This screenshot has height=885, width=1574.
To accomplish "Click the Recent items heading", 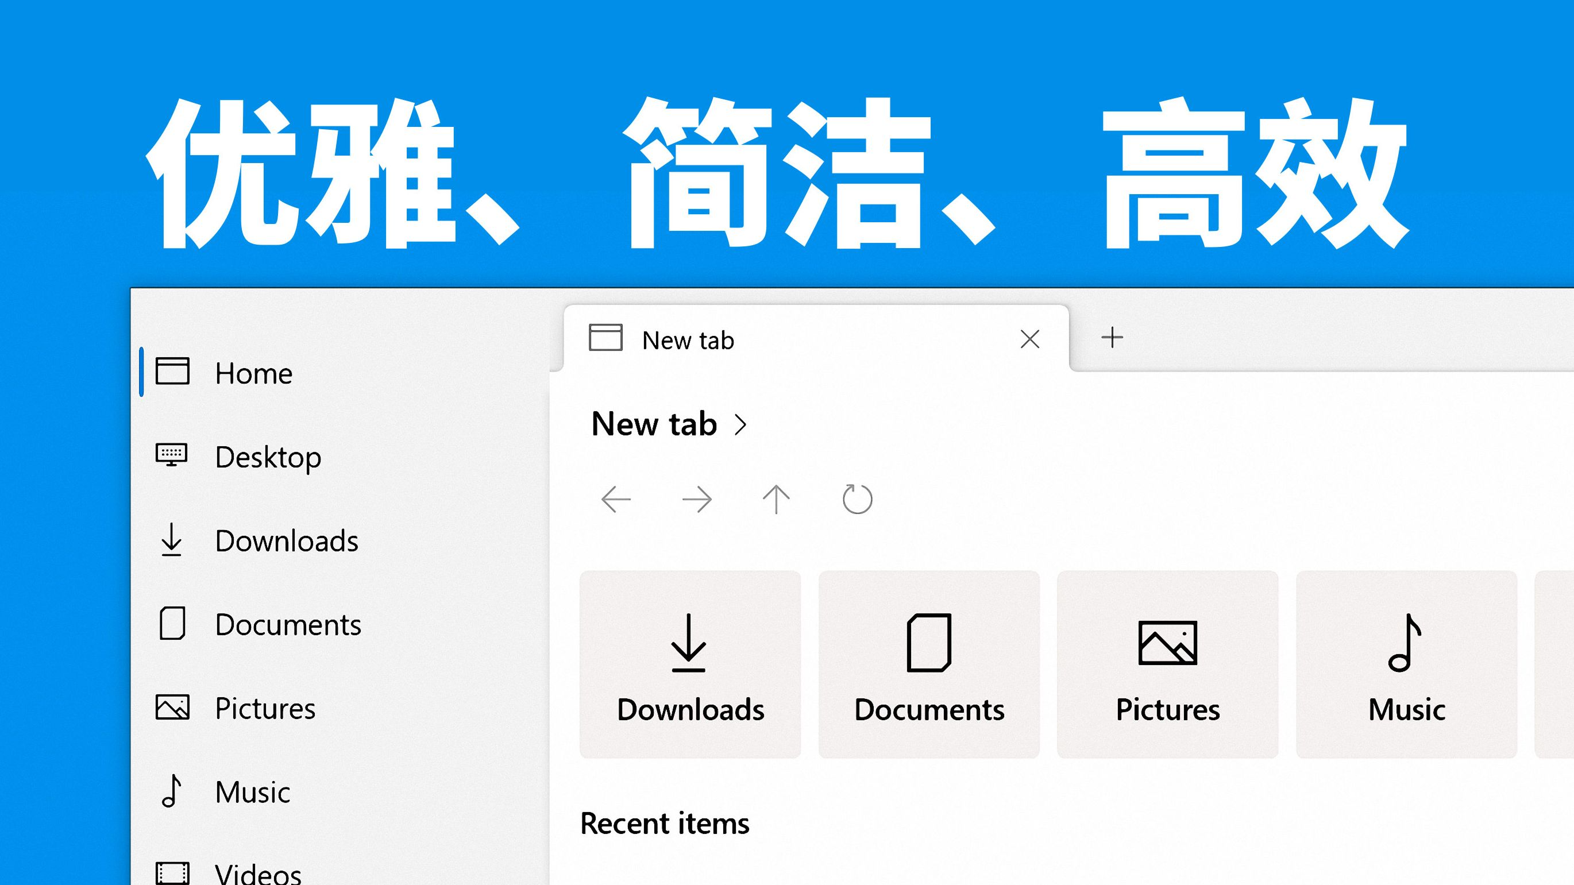I will tap(665, 824).
